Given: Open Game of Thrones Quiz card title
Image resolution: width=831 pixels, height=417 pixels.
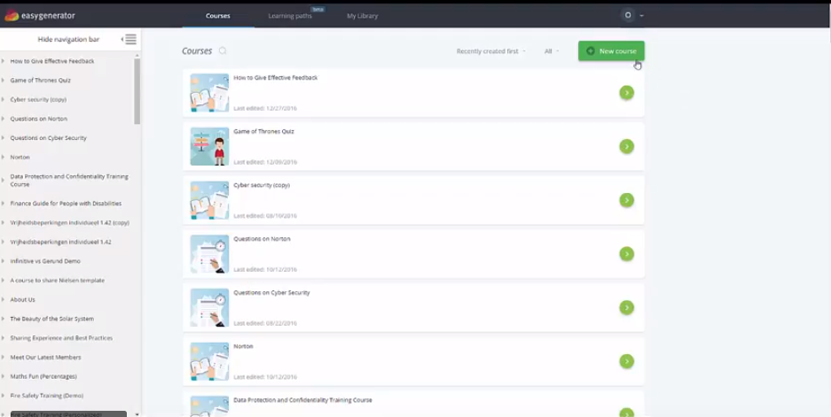Looking at the screenshot, I should coord(264,131).
